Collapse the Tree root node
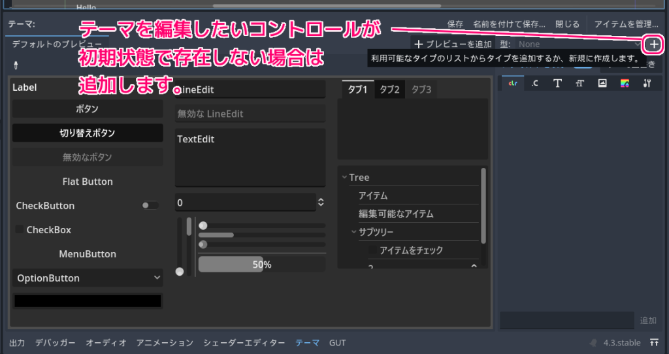This screenshot has width=669, height=354. pos(344,177)
